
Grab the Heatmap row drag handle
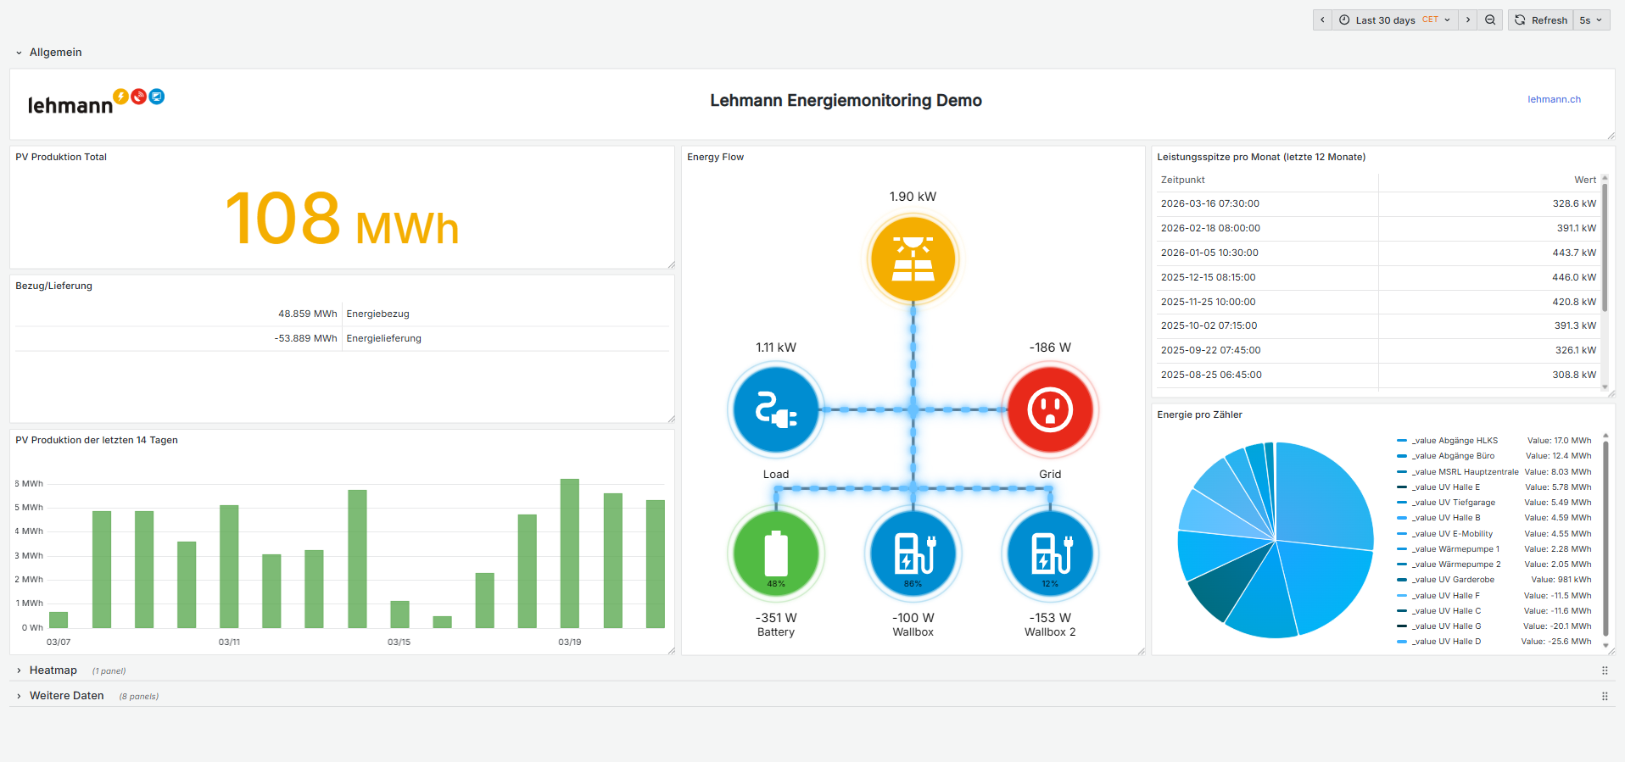point(1605,670)
